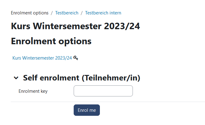Focus the Enrolment key input field
The image size is (205, 125).
coord(103,91)
